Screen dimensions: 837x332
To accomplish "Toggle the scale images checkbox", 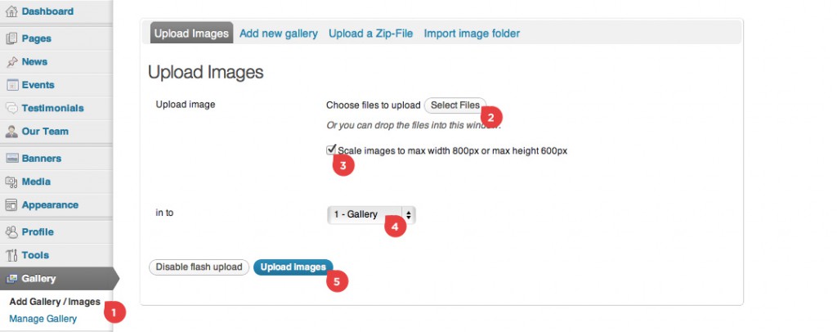I will point(331,150).
